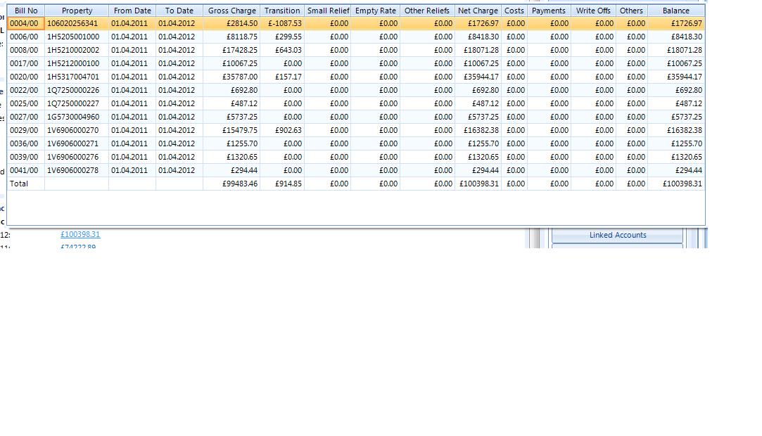Click the Total row label

[x=19, y=184]
